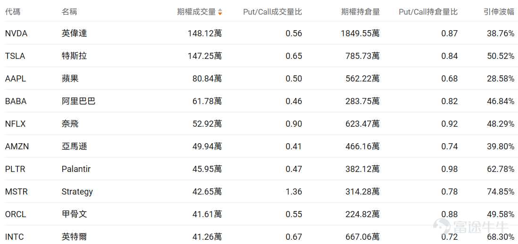The width and height of the screenshot is (518, 244).
Task: Click implied volatility 46.84%
Action: coord(501,101)
